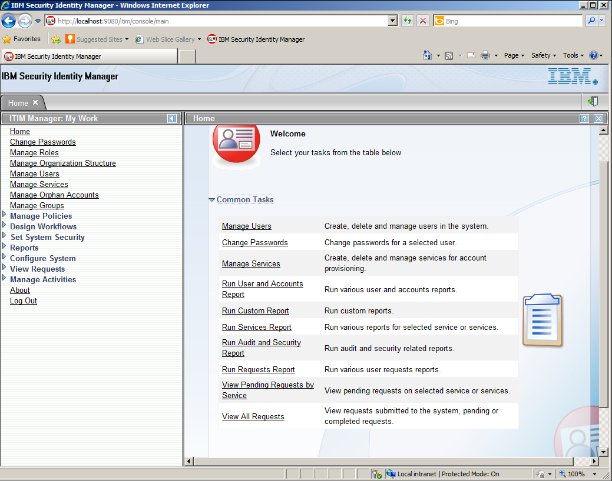Click Add to Favorites Bar icon
This screenshot has height=481, width=612.
point(56,39)
